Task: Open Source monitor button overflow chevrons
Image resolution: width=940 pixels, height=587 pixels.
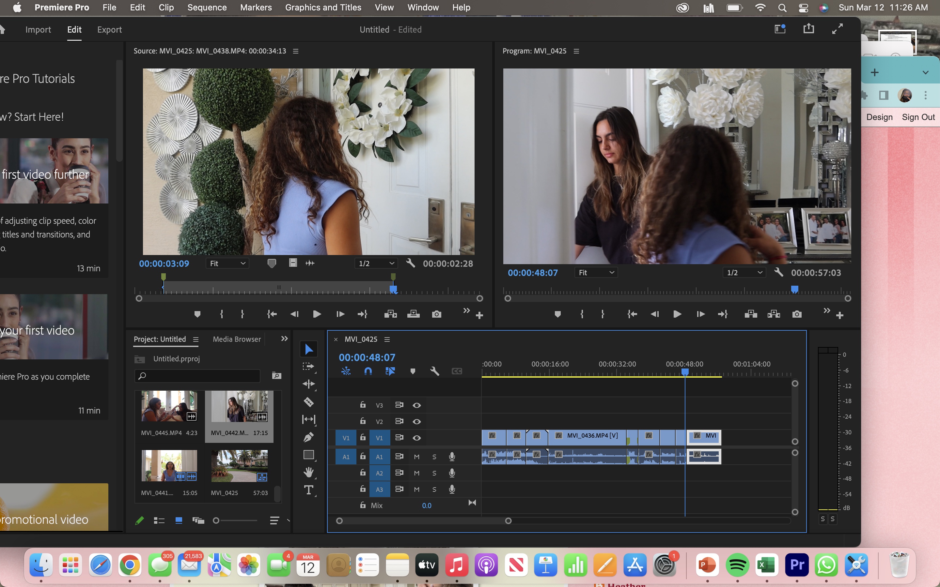Action: tap(466, 310)
